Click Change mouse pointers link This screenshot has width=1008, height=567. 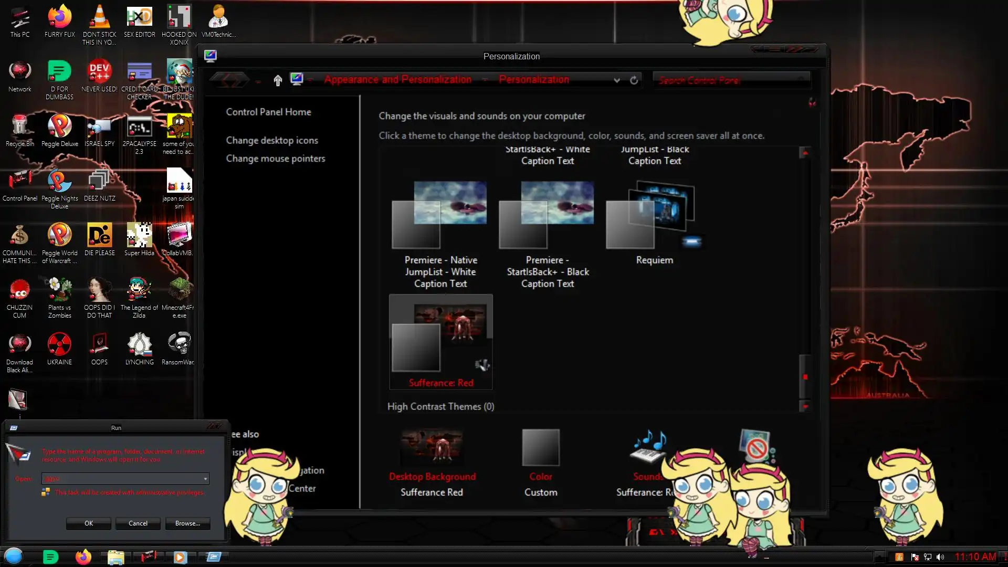click(x=275, y=159)
